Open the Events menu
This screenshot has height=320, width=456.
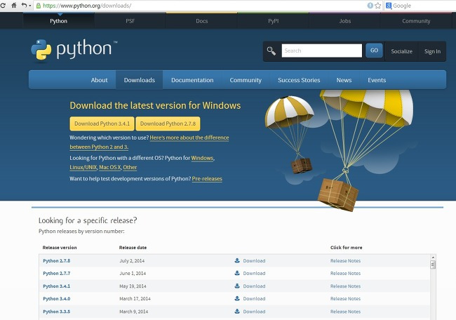tap(377, 80)
